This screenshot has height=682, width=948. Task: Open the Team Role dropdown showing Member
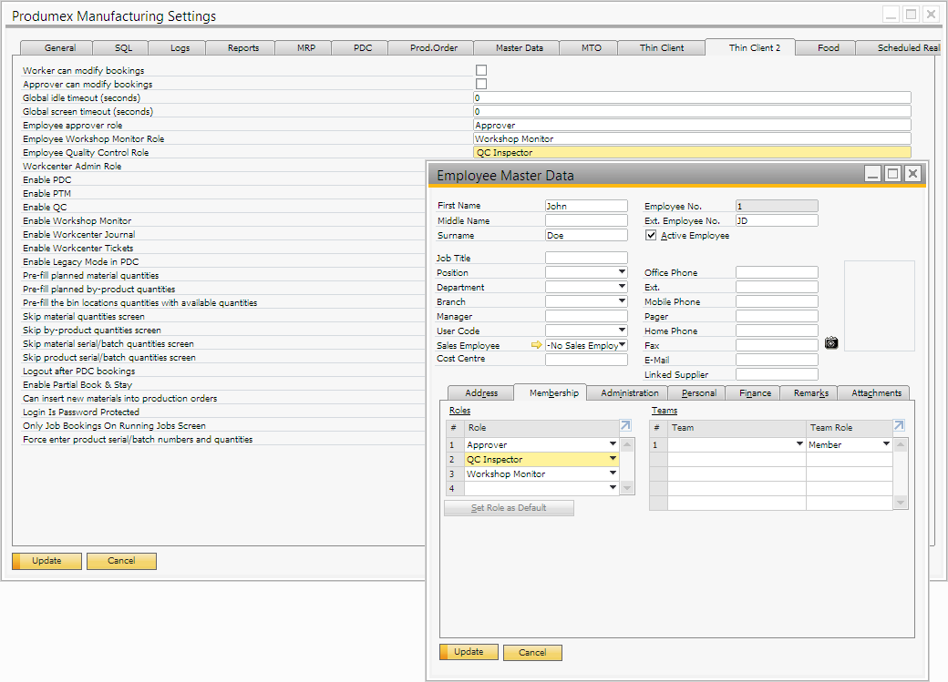885,444
